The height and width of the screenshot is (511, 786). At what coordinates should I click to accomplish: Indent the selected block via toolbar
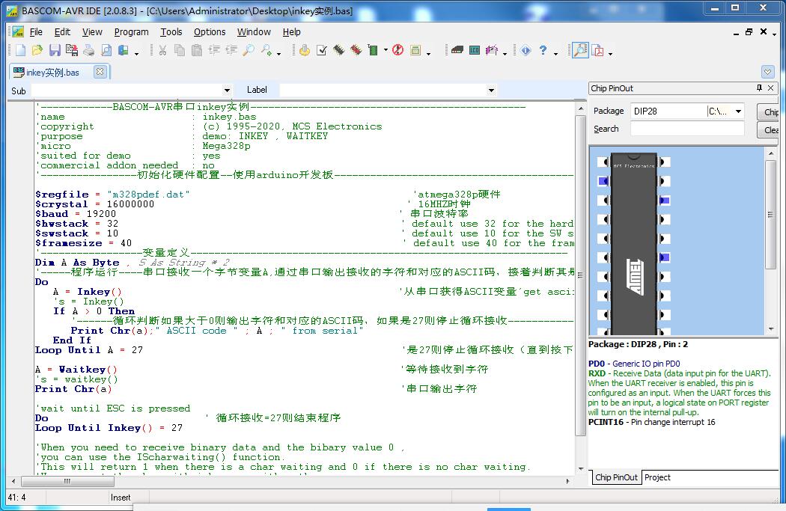pyautogui.click(x=214, y=50)
